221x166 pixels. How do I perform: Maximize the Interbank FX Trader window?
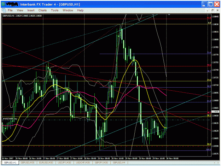(211, 4)
